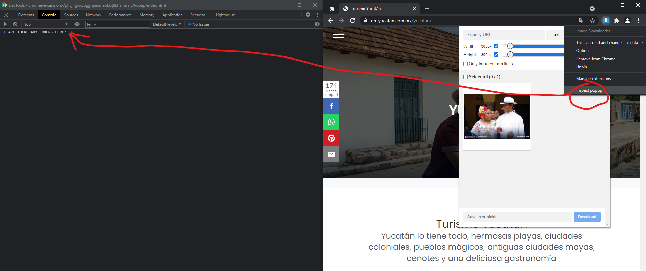Image resolution: width=646 pixels, height=271 pixels.
Task: Click the Download button
Action: (587, 217)
